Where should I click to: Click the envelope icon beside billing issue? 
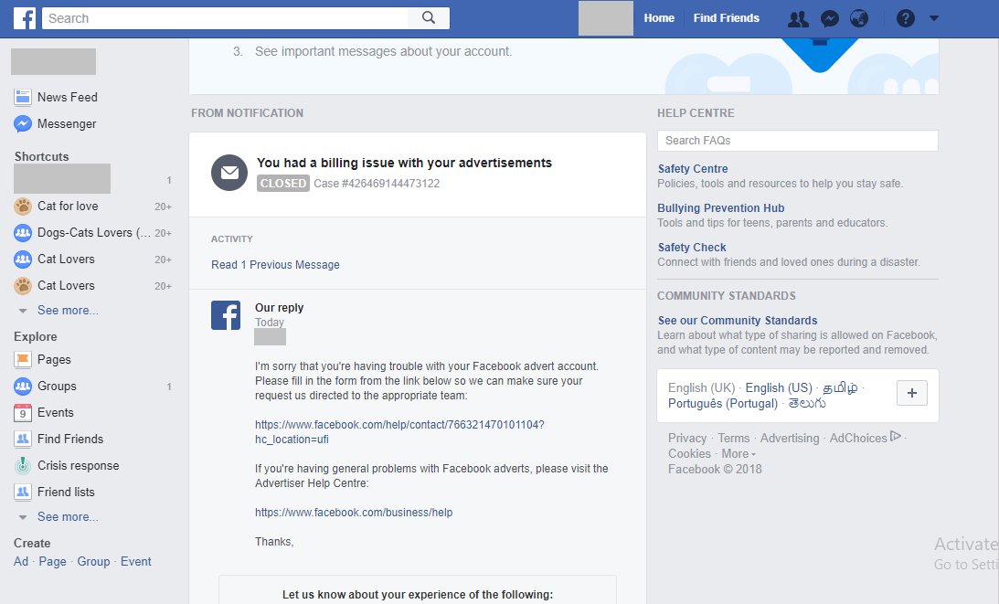pyautogui.click(x=229, y=173)
